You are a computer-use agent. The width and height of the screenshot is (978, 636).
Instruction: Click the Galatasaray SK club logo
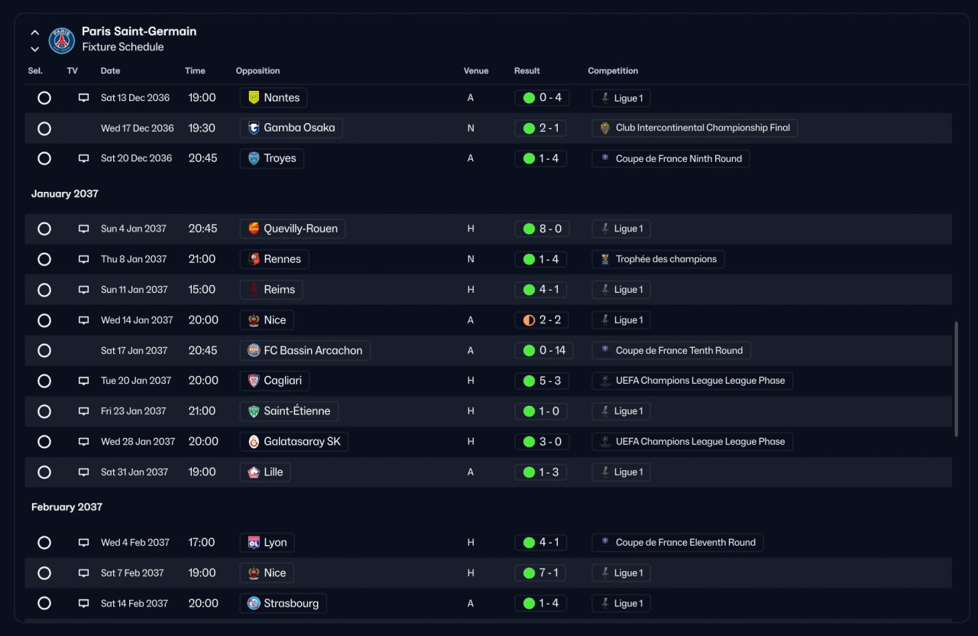[x=254, y=442]
